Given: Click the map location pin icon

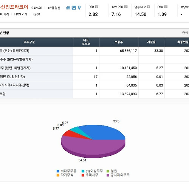Looking at the screenshot, I should pyautogui.click(x=79, y=8).
